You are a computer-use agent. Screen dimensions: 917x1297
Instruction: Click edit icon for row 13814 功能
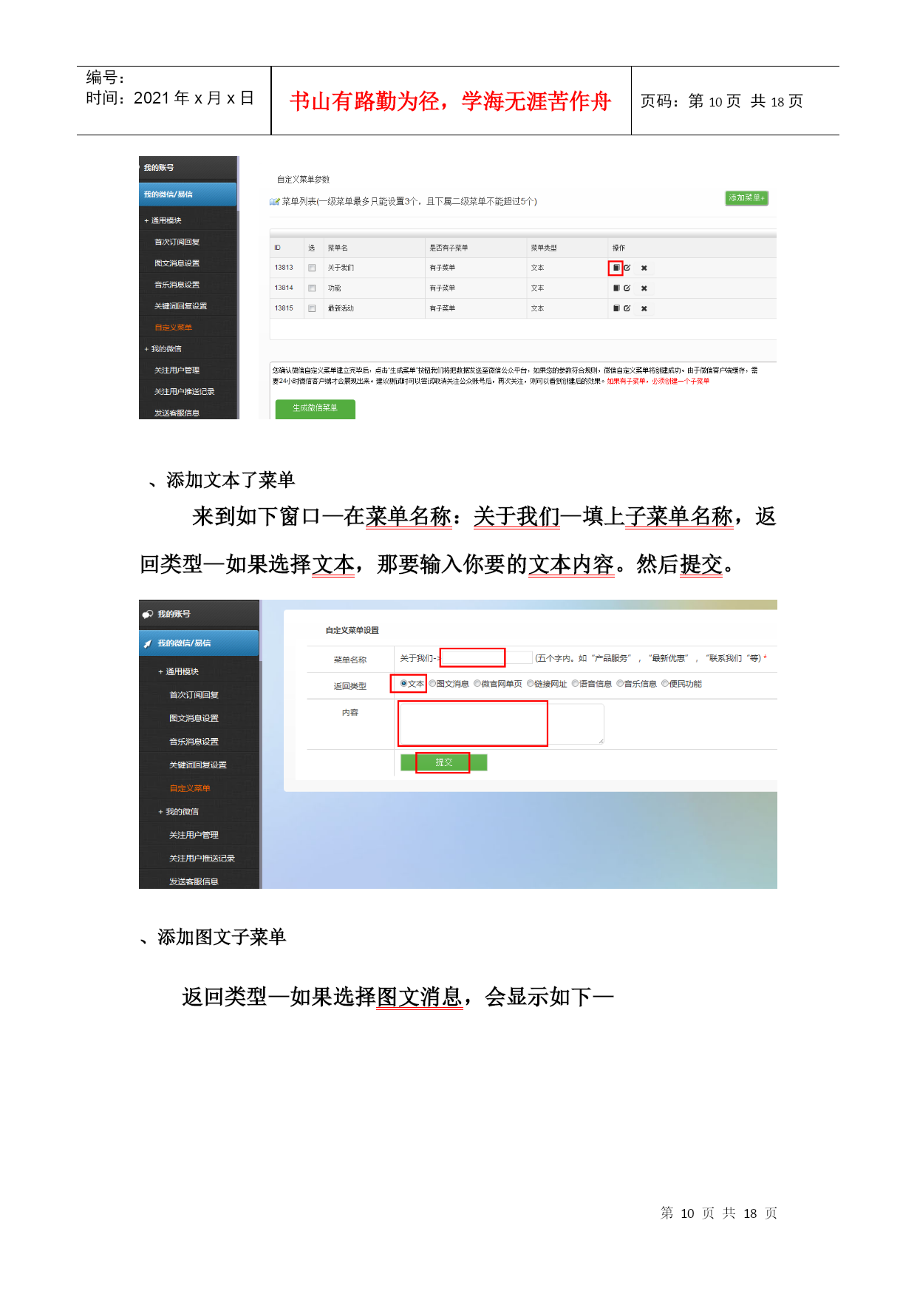pyautogui.click(x=627, y=288)
